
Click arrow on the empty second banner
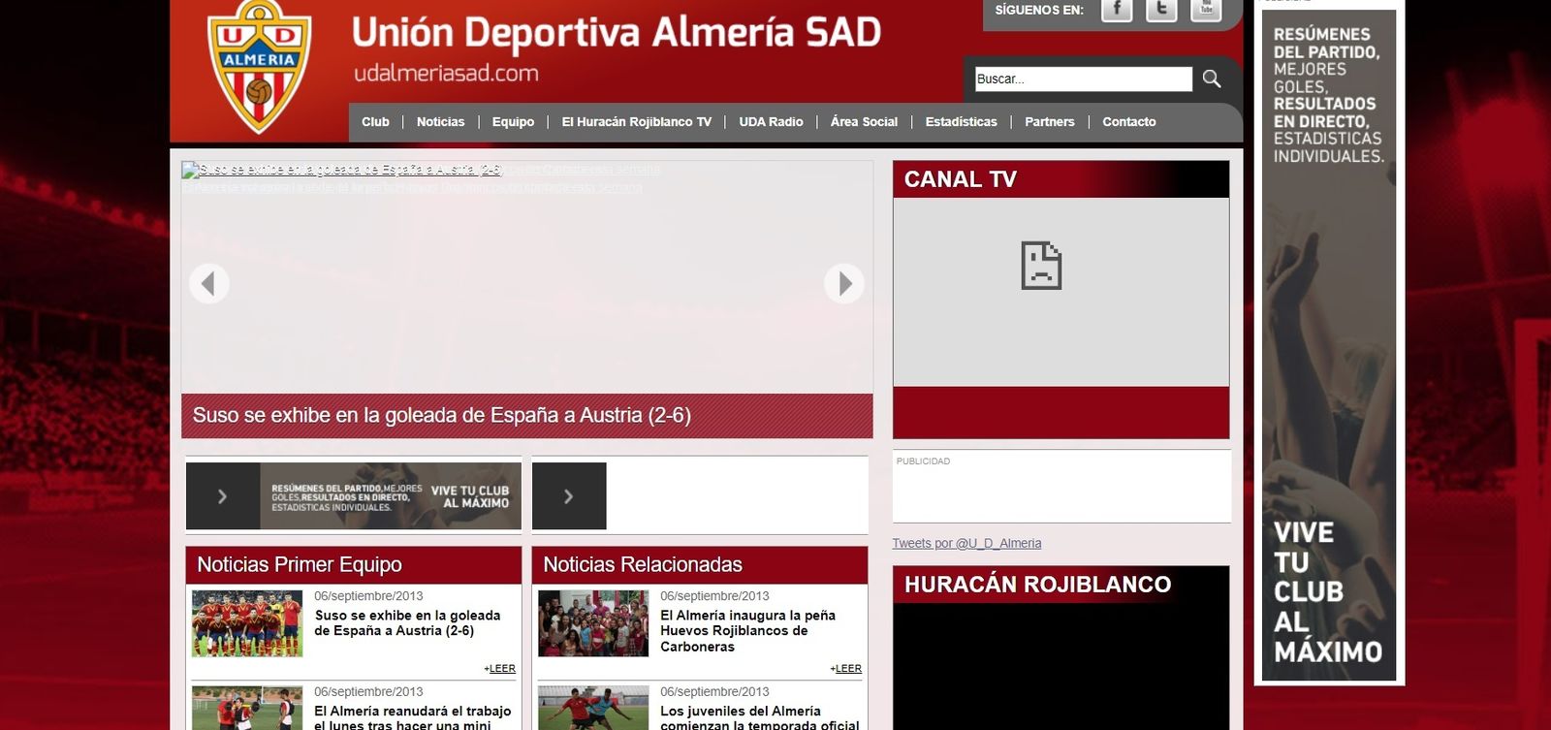click(569, 496)
